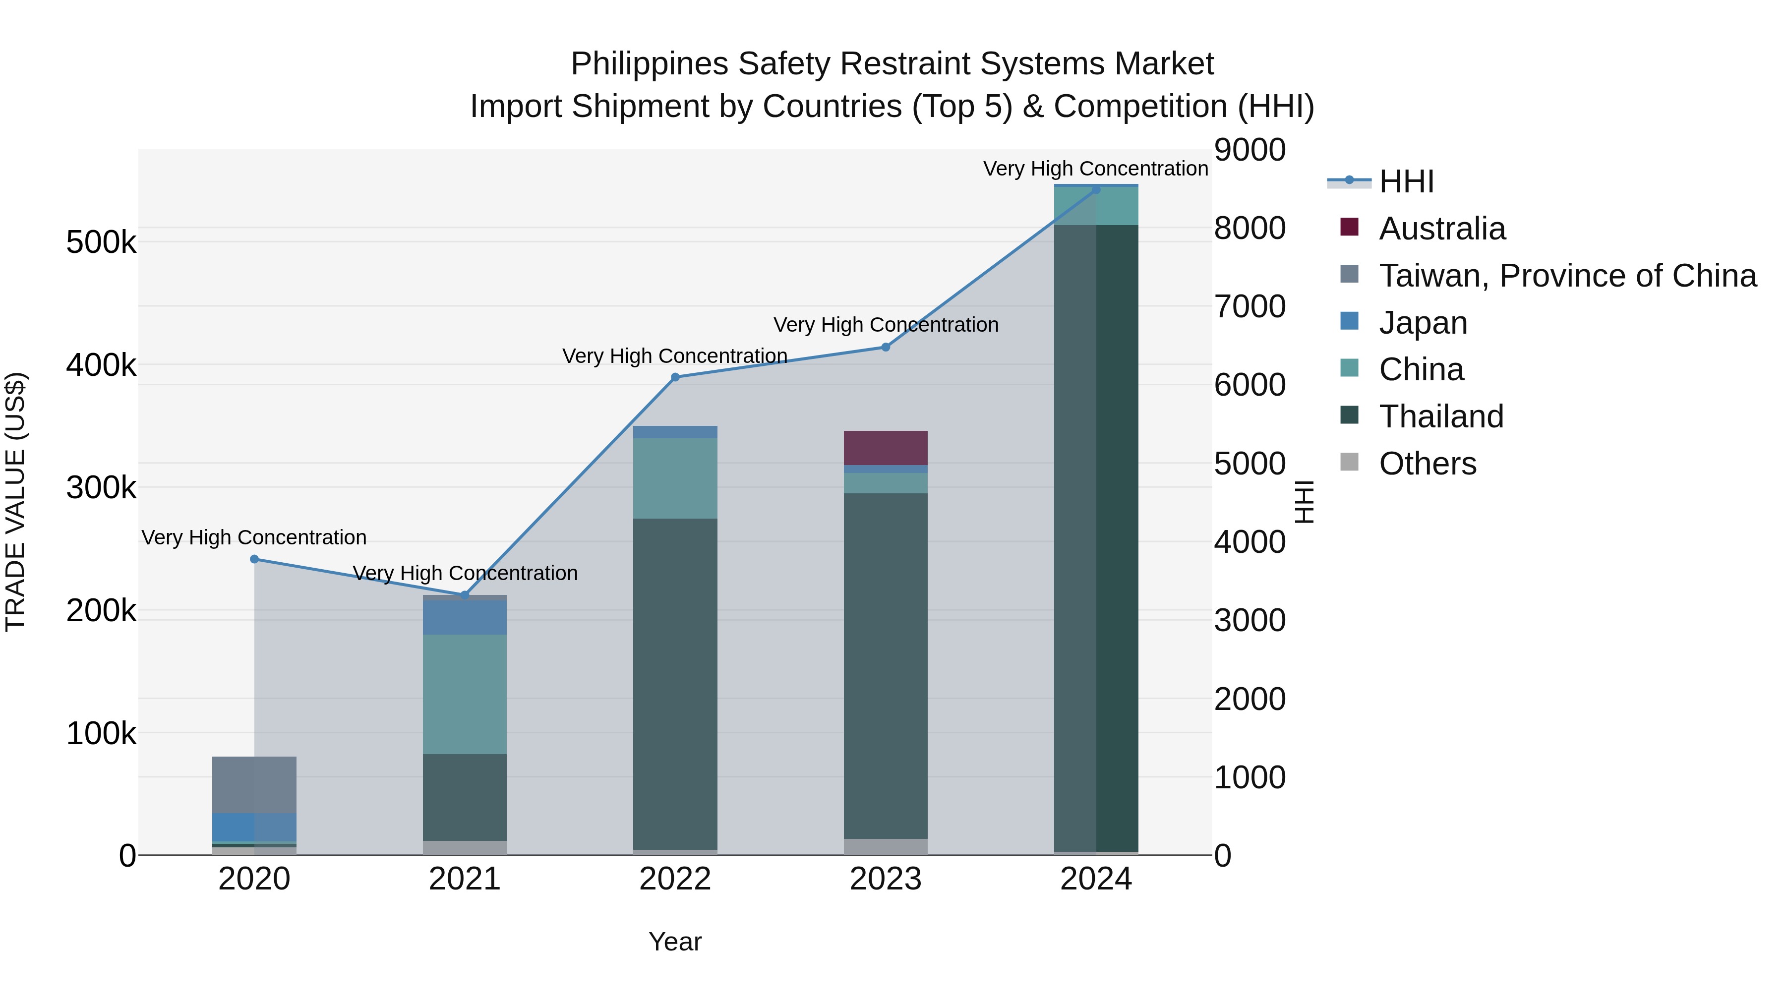Image resolution: width=1785 pixels, height=1004 pixels.
Task: Click 'Very High Concentration' label above 2020
Action: pyautogui.click(x=254, y=537)
